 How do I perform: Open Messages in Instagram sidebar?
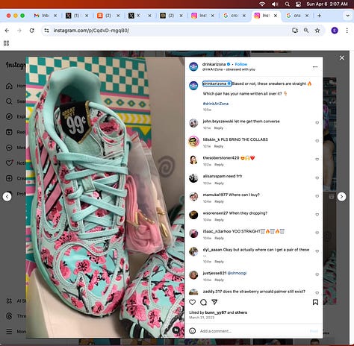point(9,148)
